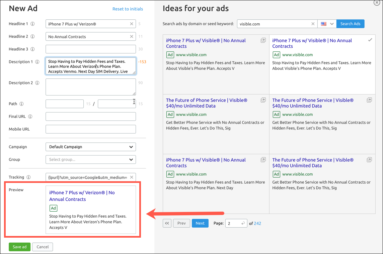Screen dimensions: 383x254
Task: Click the Page number input box
Action: coord(236,223)
